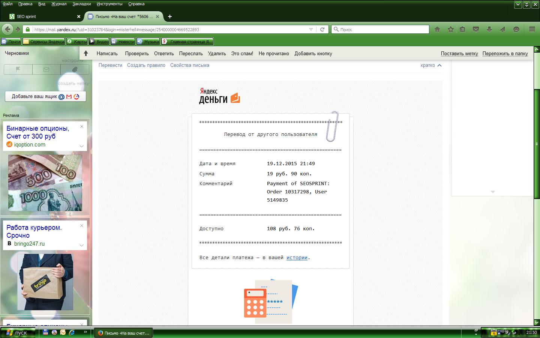Viewport: 540px width, 338px height.
Task: Open the истории payment history link
Action: [297, 258]
